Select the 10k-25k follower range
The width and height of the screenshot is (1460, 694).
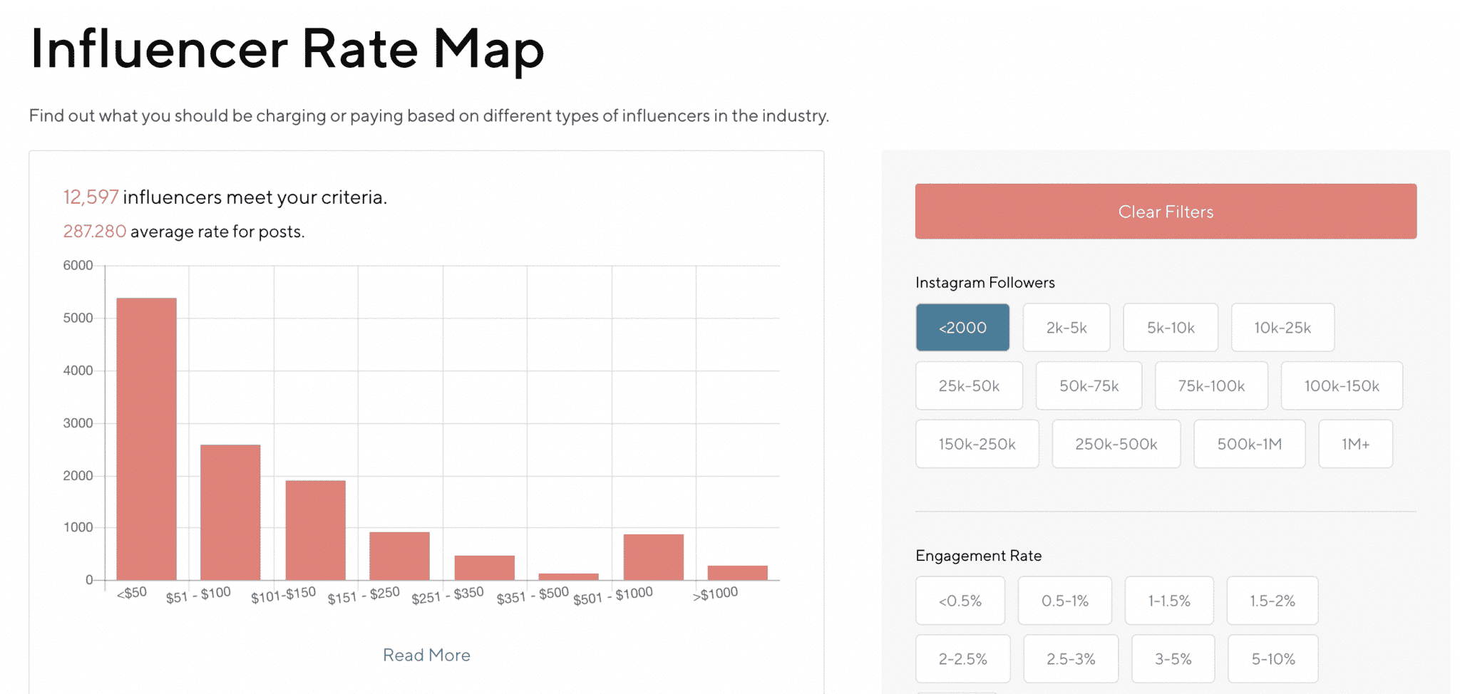tap(1282, 327)
